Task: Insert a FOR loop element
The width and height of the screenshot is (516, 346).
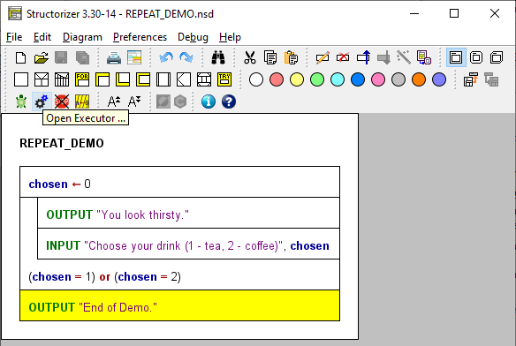Action: (82, 79)
